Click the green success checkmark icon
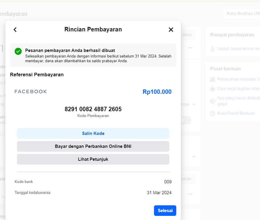The image size is (260, 220). pyautogui.click(x=18, y=51)
